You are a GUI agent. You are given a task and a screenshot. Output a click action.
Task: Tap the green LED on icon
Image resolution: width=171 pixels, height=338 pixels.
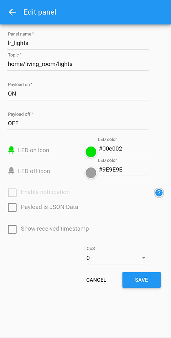click(11, 150)
